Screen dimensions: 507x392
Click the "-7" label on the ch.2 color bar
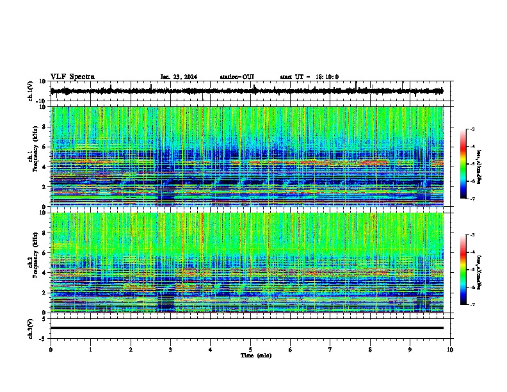coord(472,304)
